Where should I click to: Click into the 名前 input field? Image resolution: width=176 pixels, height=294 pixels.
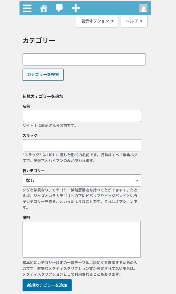click(x=82, y=116)
